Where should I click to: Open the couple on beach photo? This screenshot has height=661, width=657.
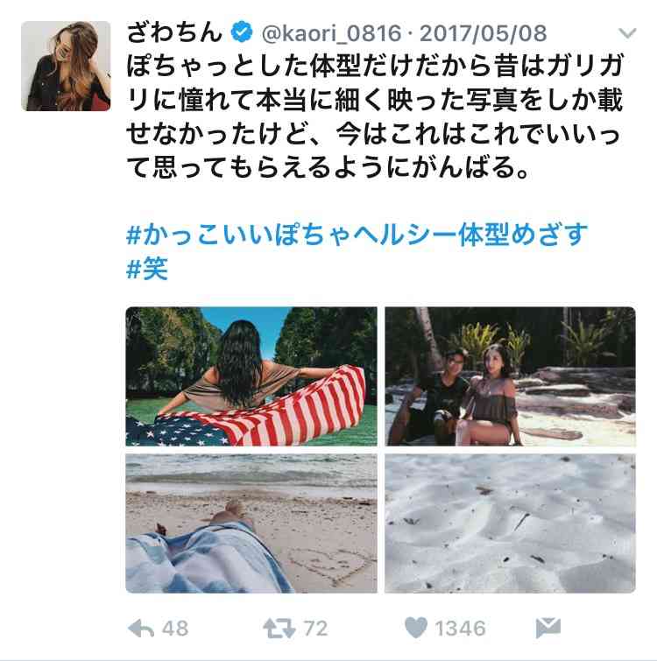point(510,376)
